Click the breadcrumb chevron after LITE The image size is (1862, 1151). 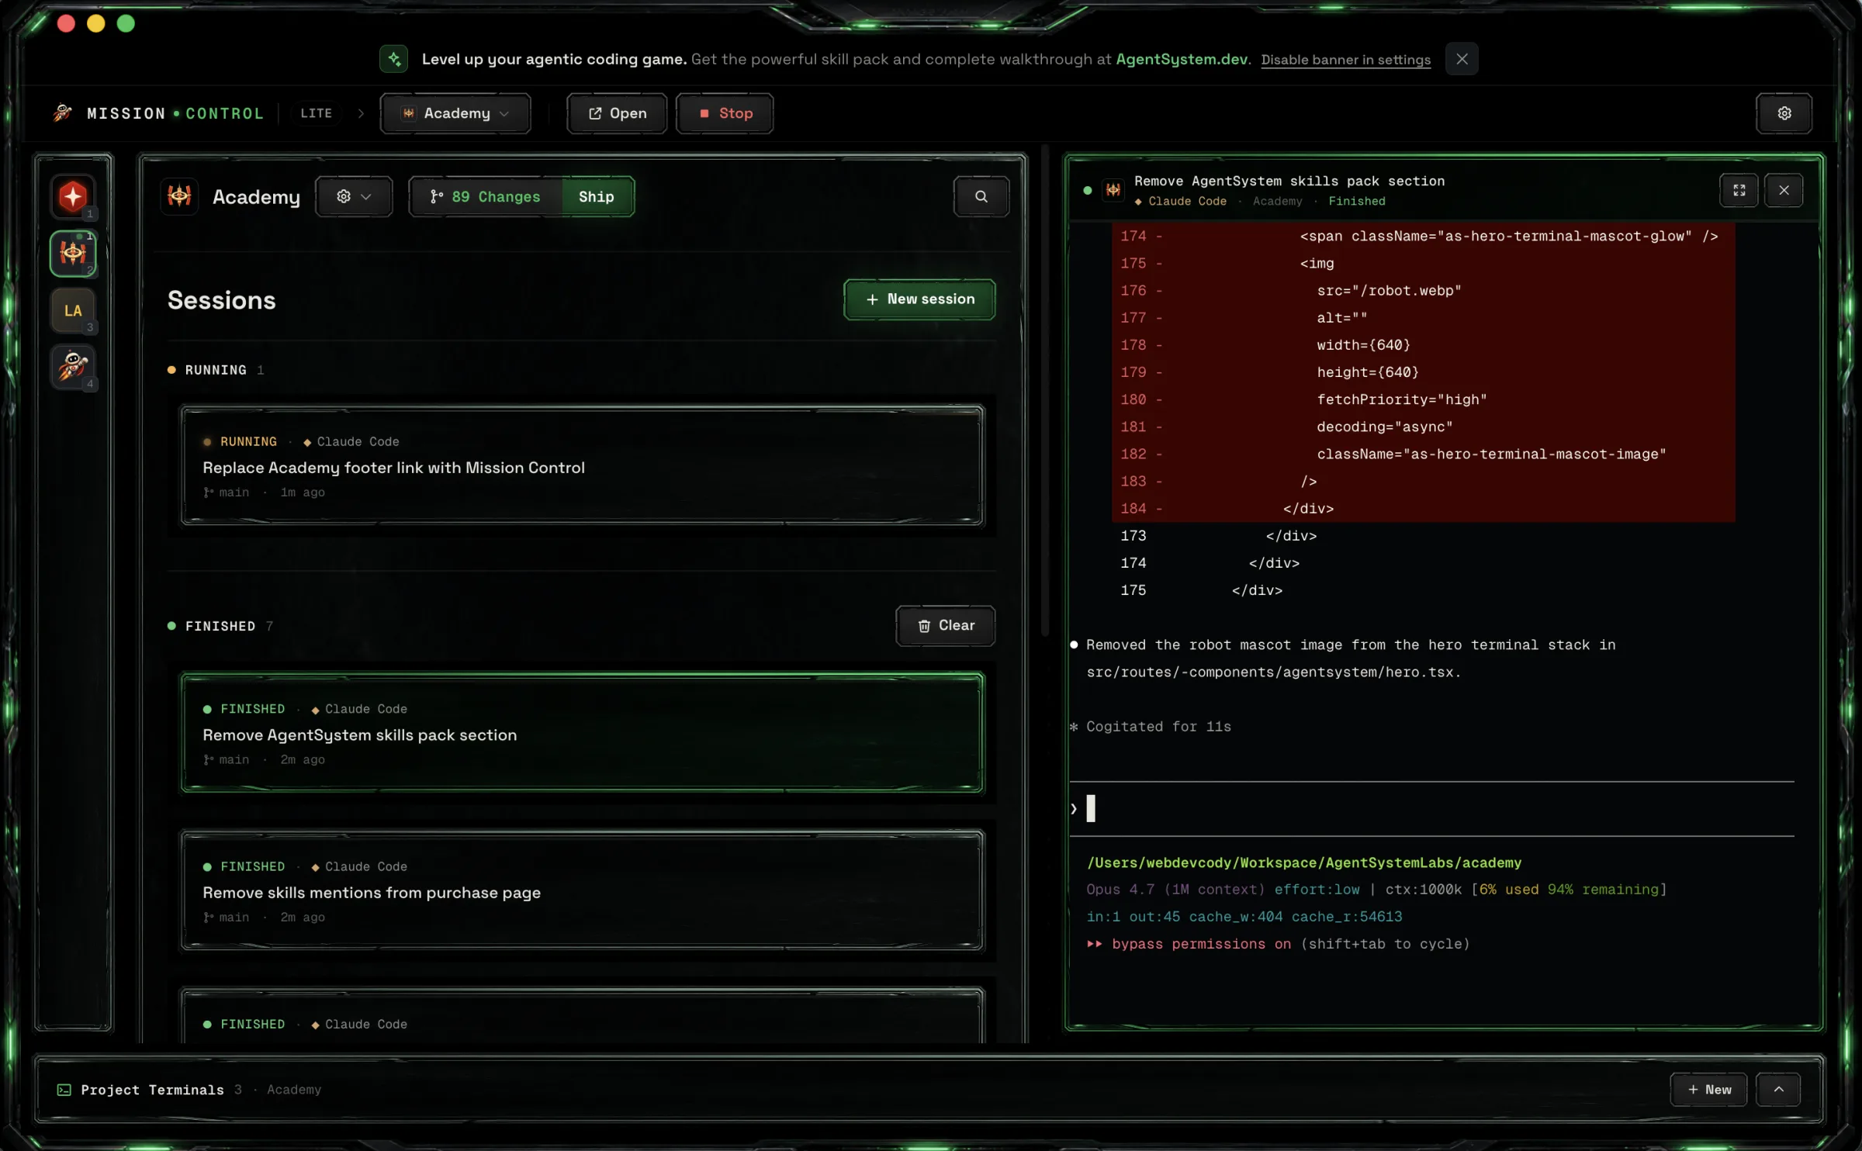(x=361, y=113)
